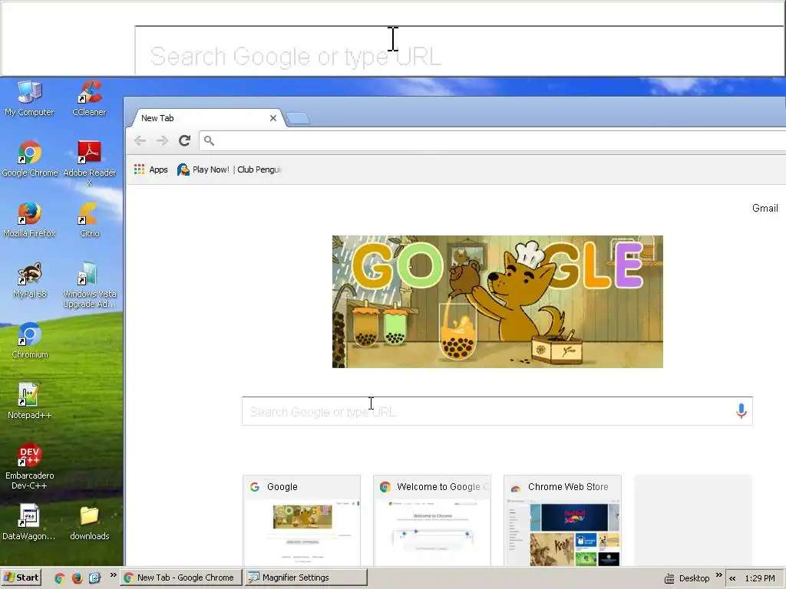Open Windows Vista Upgrade Advisor shortcut
Screen dimensions: 786x589
89,285
